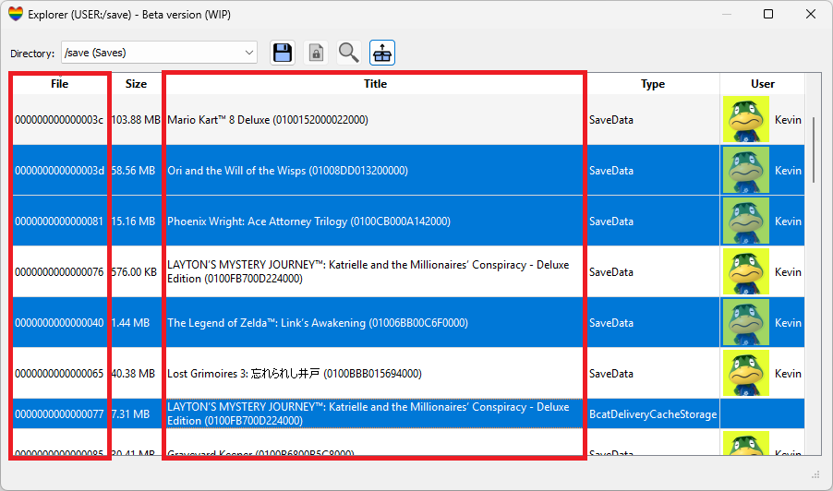Select file 0000000000000077

(x=59, y=414)
